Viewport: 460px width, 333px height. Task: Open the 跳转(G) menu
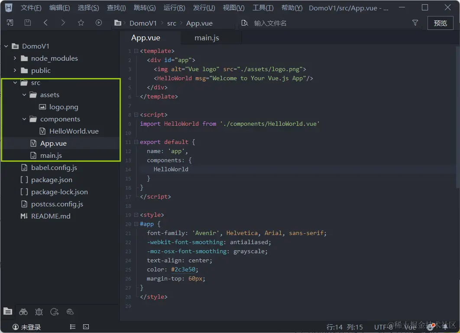click(x=145, y=8)
